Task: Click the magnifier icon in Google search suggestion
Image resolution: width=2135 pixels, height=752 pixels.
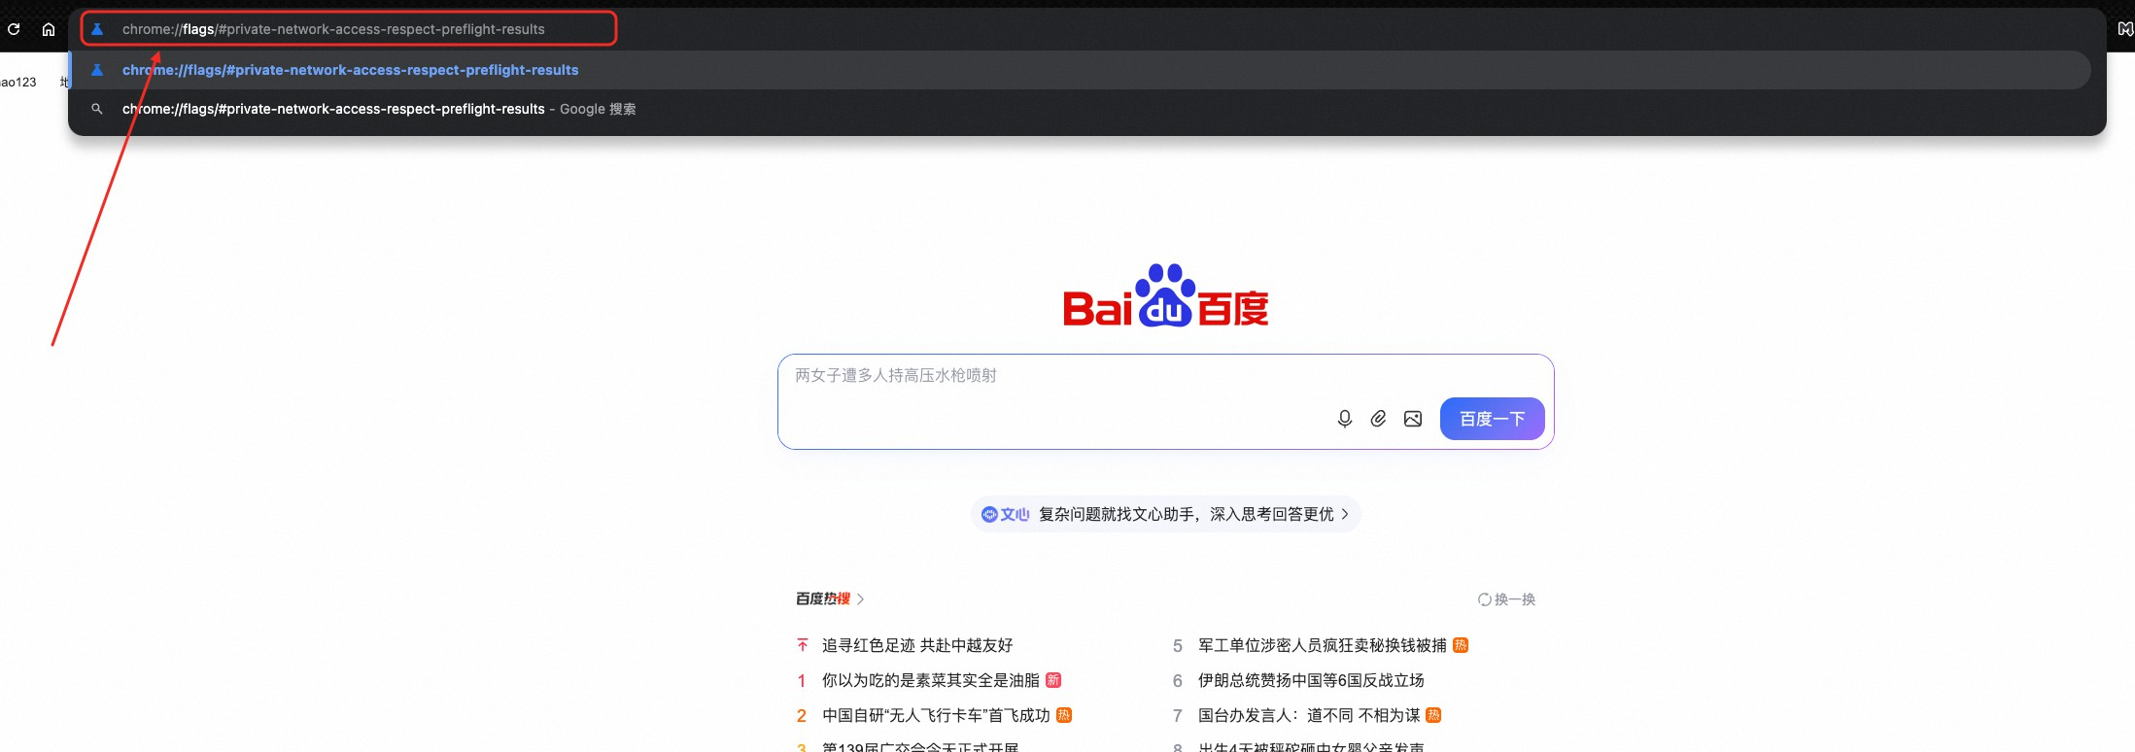Action: coord(97,109)
